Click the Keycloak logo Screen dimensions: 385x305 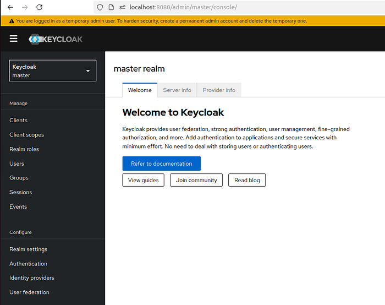coord(56,39)
